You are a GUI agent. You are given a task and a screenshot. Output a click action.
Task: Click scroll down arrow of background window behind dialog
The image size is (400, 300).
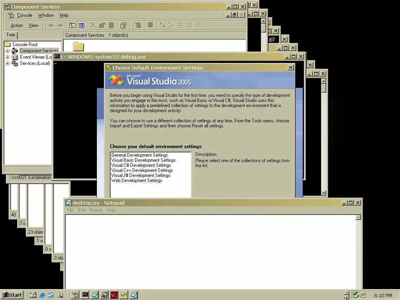(x=323, y=193)
